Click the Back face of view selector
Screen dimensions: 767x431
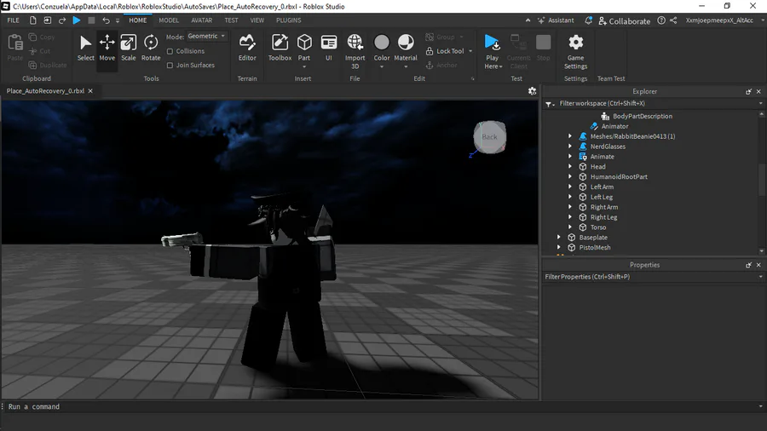click(x=490, y=137)
